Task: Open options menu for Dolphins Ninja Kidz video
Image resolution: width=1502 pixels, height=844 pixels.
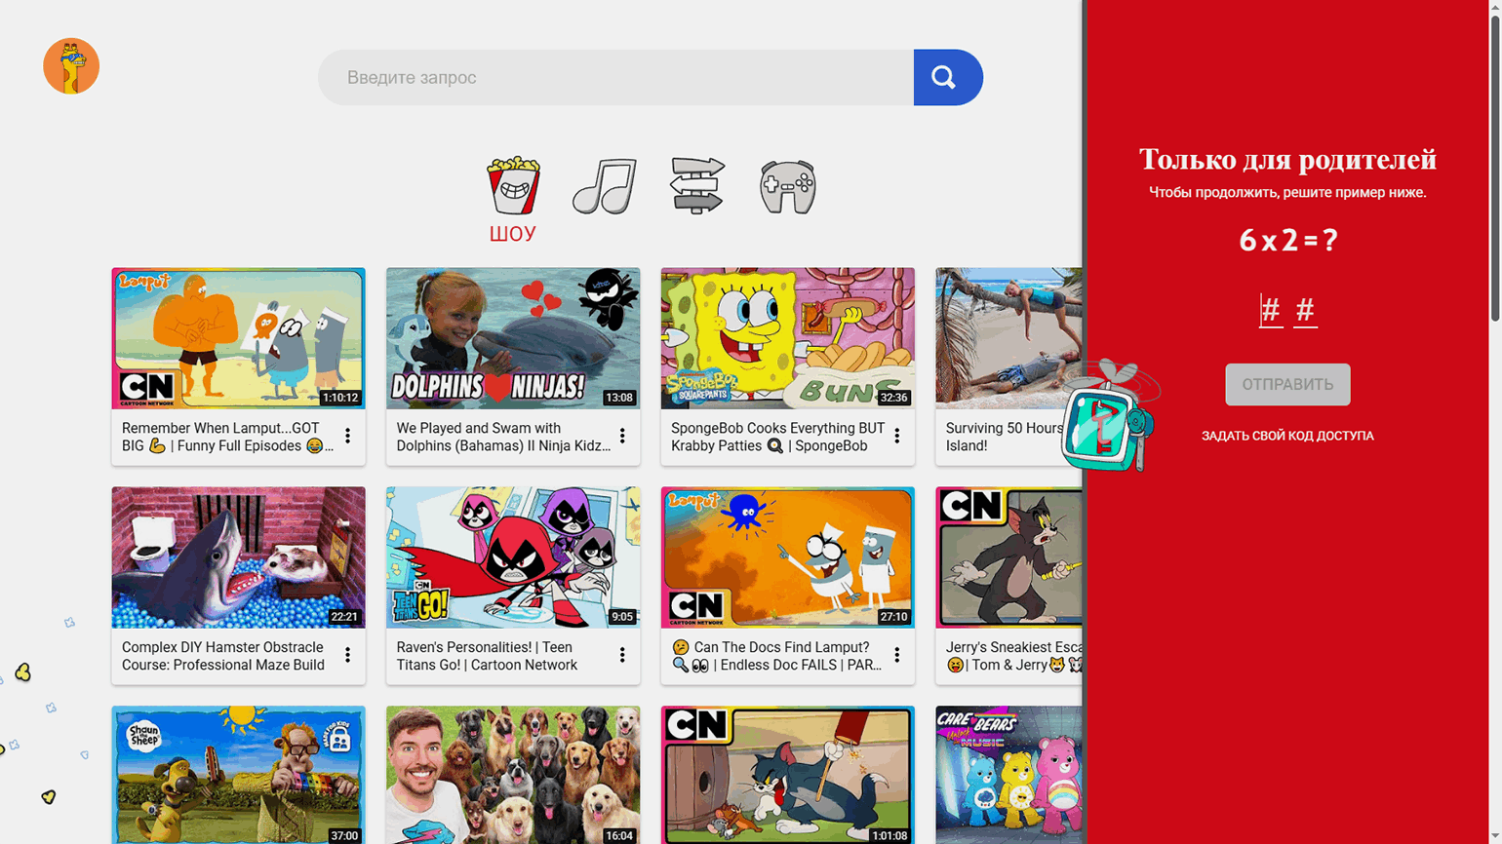Action: click(x=622, y=437)
